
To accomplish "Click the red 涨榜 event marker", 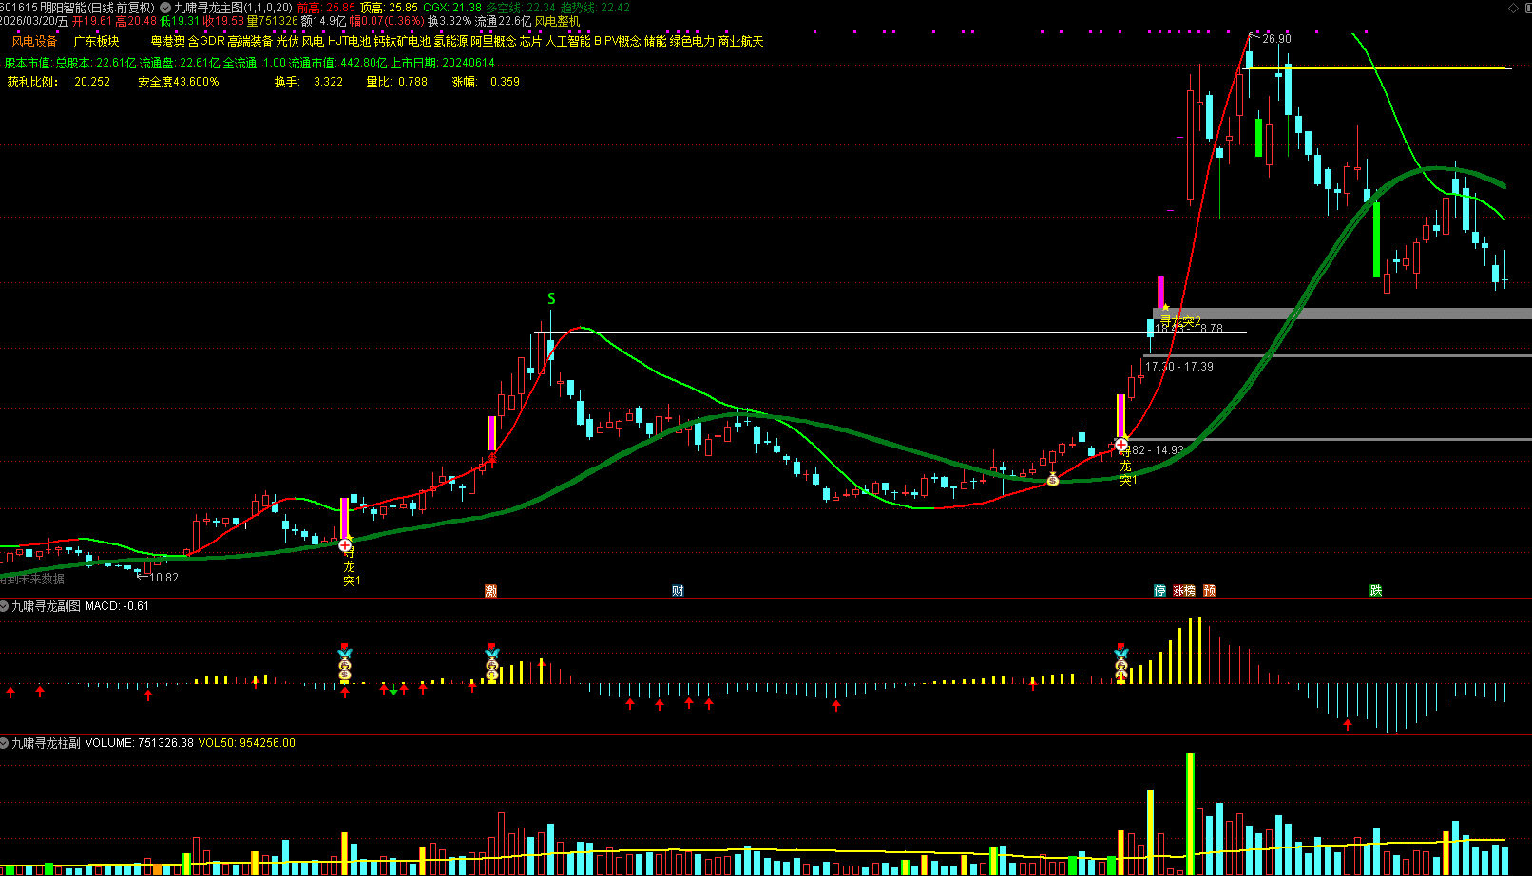I will (1184, 591).
